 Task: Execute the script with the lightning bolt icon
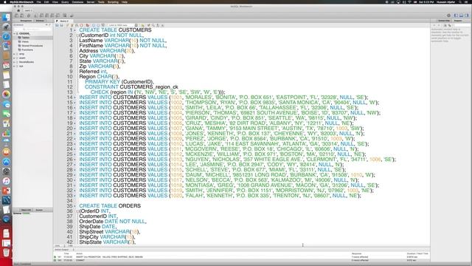point(67,25)
